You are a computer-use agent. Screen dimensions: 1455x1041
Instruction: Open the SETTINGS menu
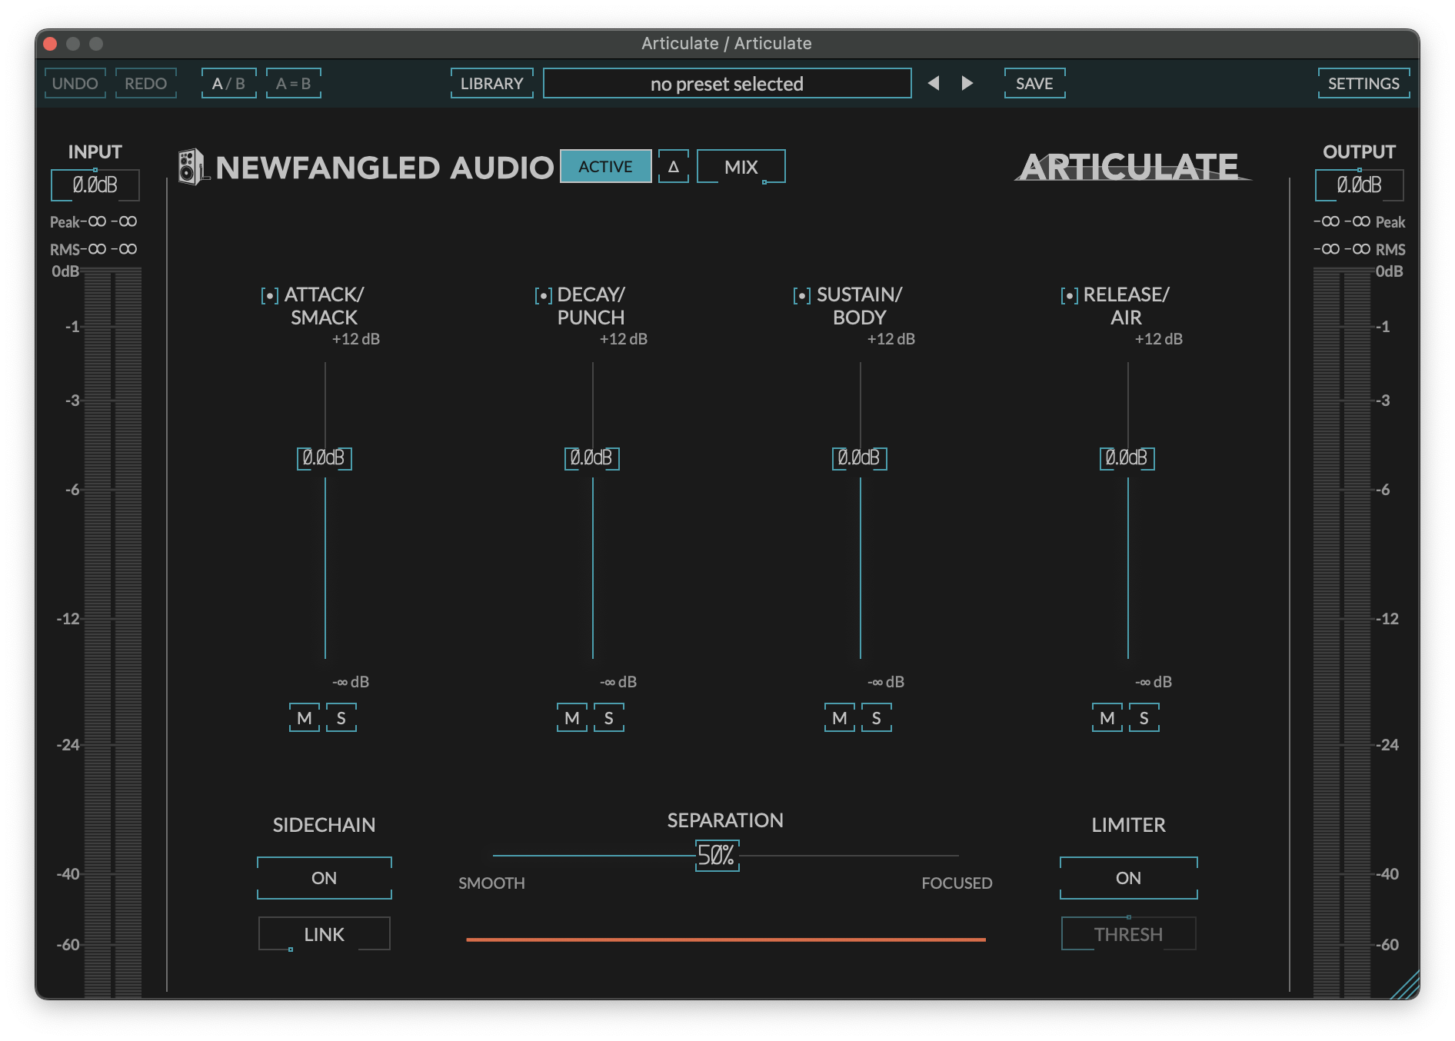coord(1363,84)
